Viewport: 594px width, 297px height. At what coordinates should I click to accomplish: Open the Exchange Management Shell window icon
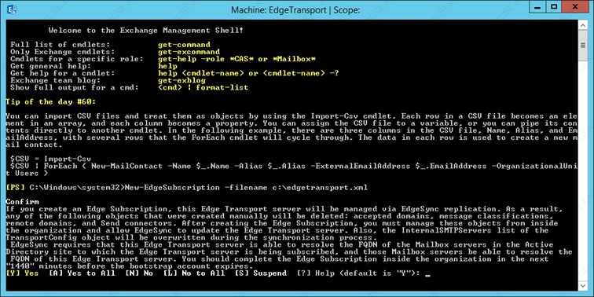point(12,9)
